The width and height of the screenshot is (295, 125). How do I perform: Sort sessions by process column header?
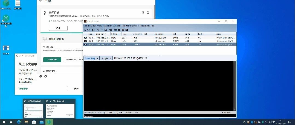click(x=163, y=34)
